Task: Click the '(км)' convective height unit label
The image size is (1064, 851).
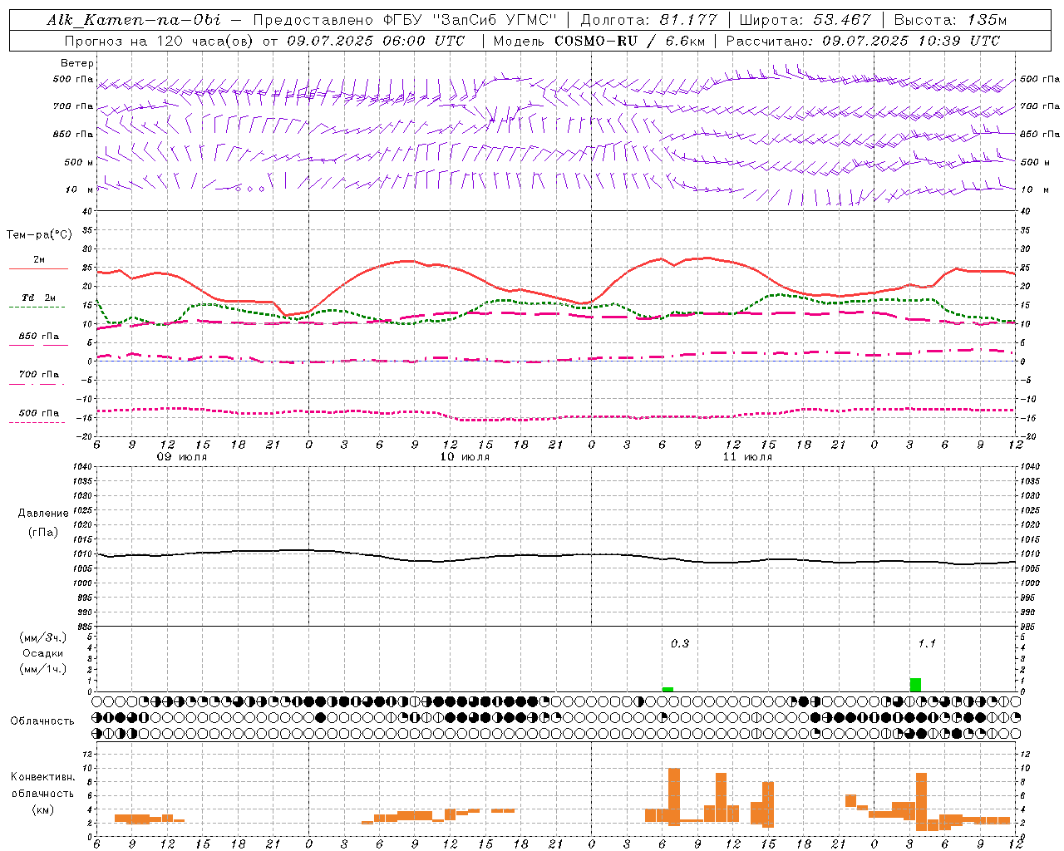Action: click(x=43, y=810)
